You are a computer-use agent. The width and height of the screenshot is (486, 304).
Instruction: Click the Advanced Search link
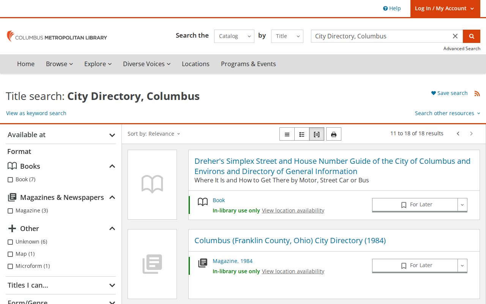[462, 49]
